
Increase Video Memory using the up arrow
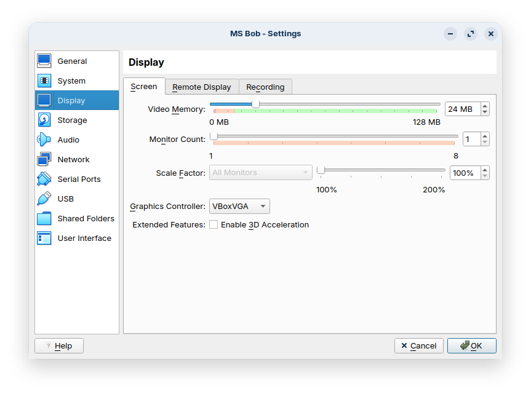coord(485,106)
